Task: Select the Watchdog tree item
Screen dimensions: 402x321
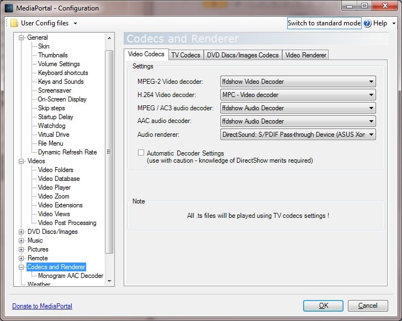Action: pyautogui.click(x=52, y=126)
